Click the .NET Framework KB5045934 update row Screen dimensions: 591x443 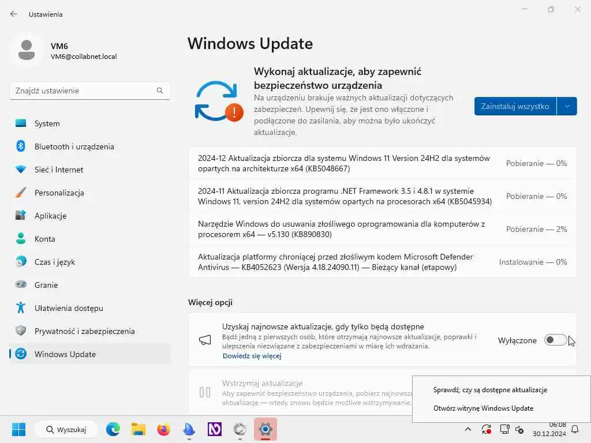coord(382,196)
